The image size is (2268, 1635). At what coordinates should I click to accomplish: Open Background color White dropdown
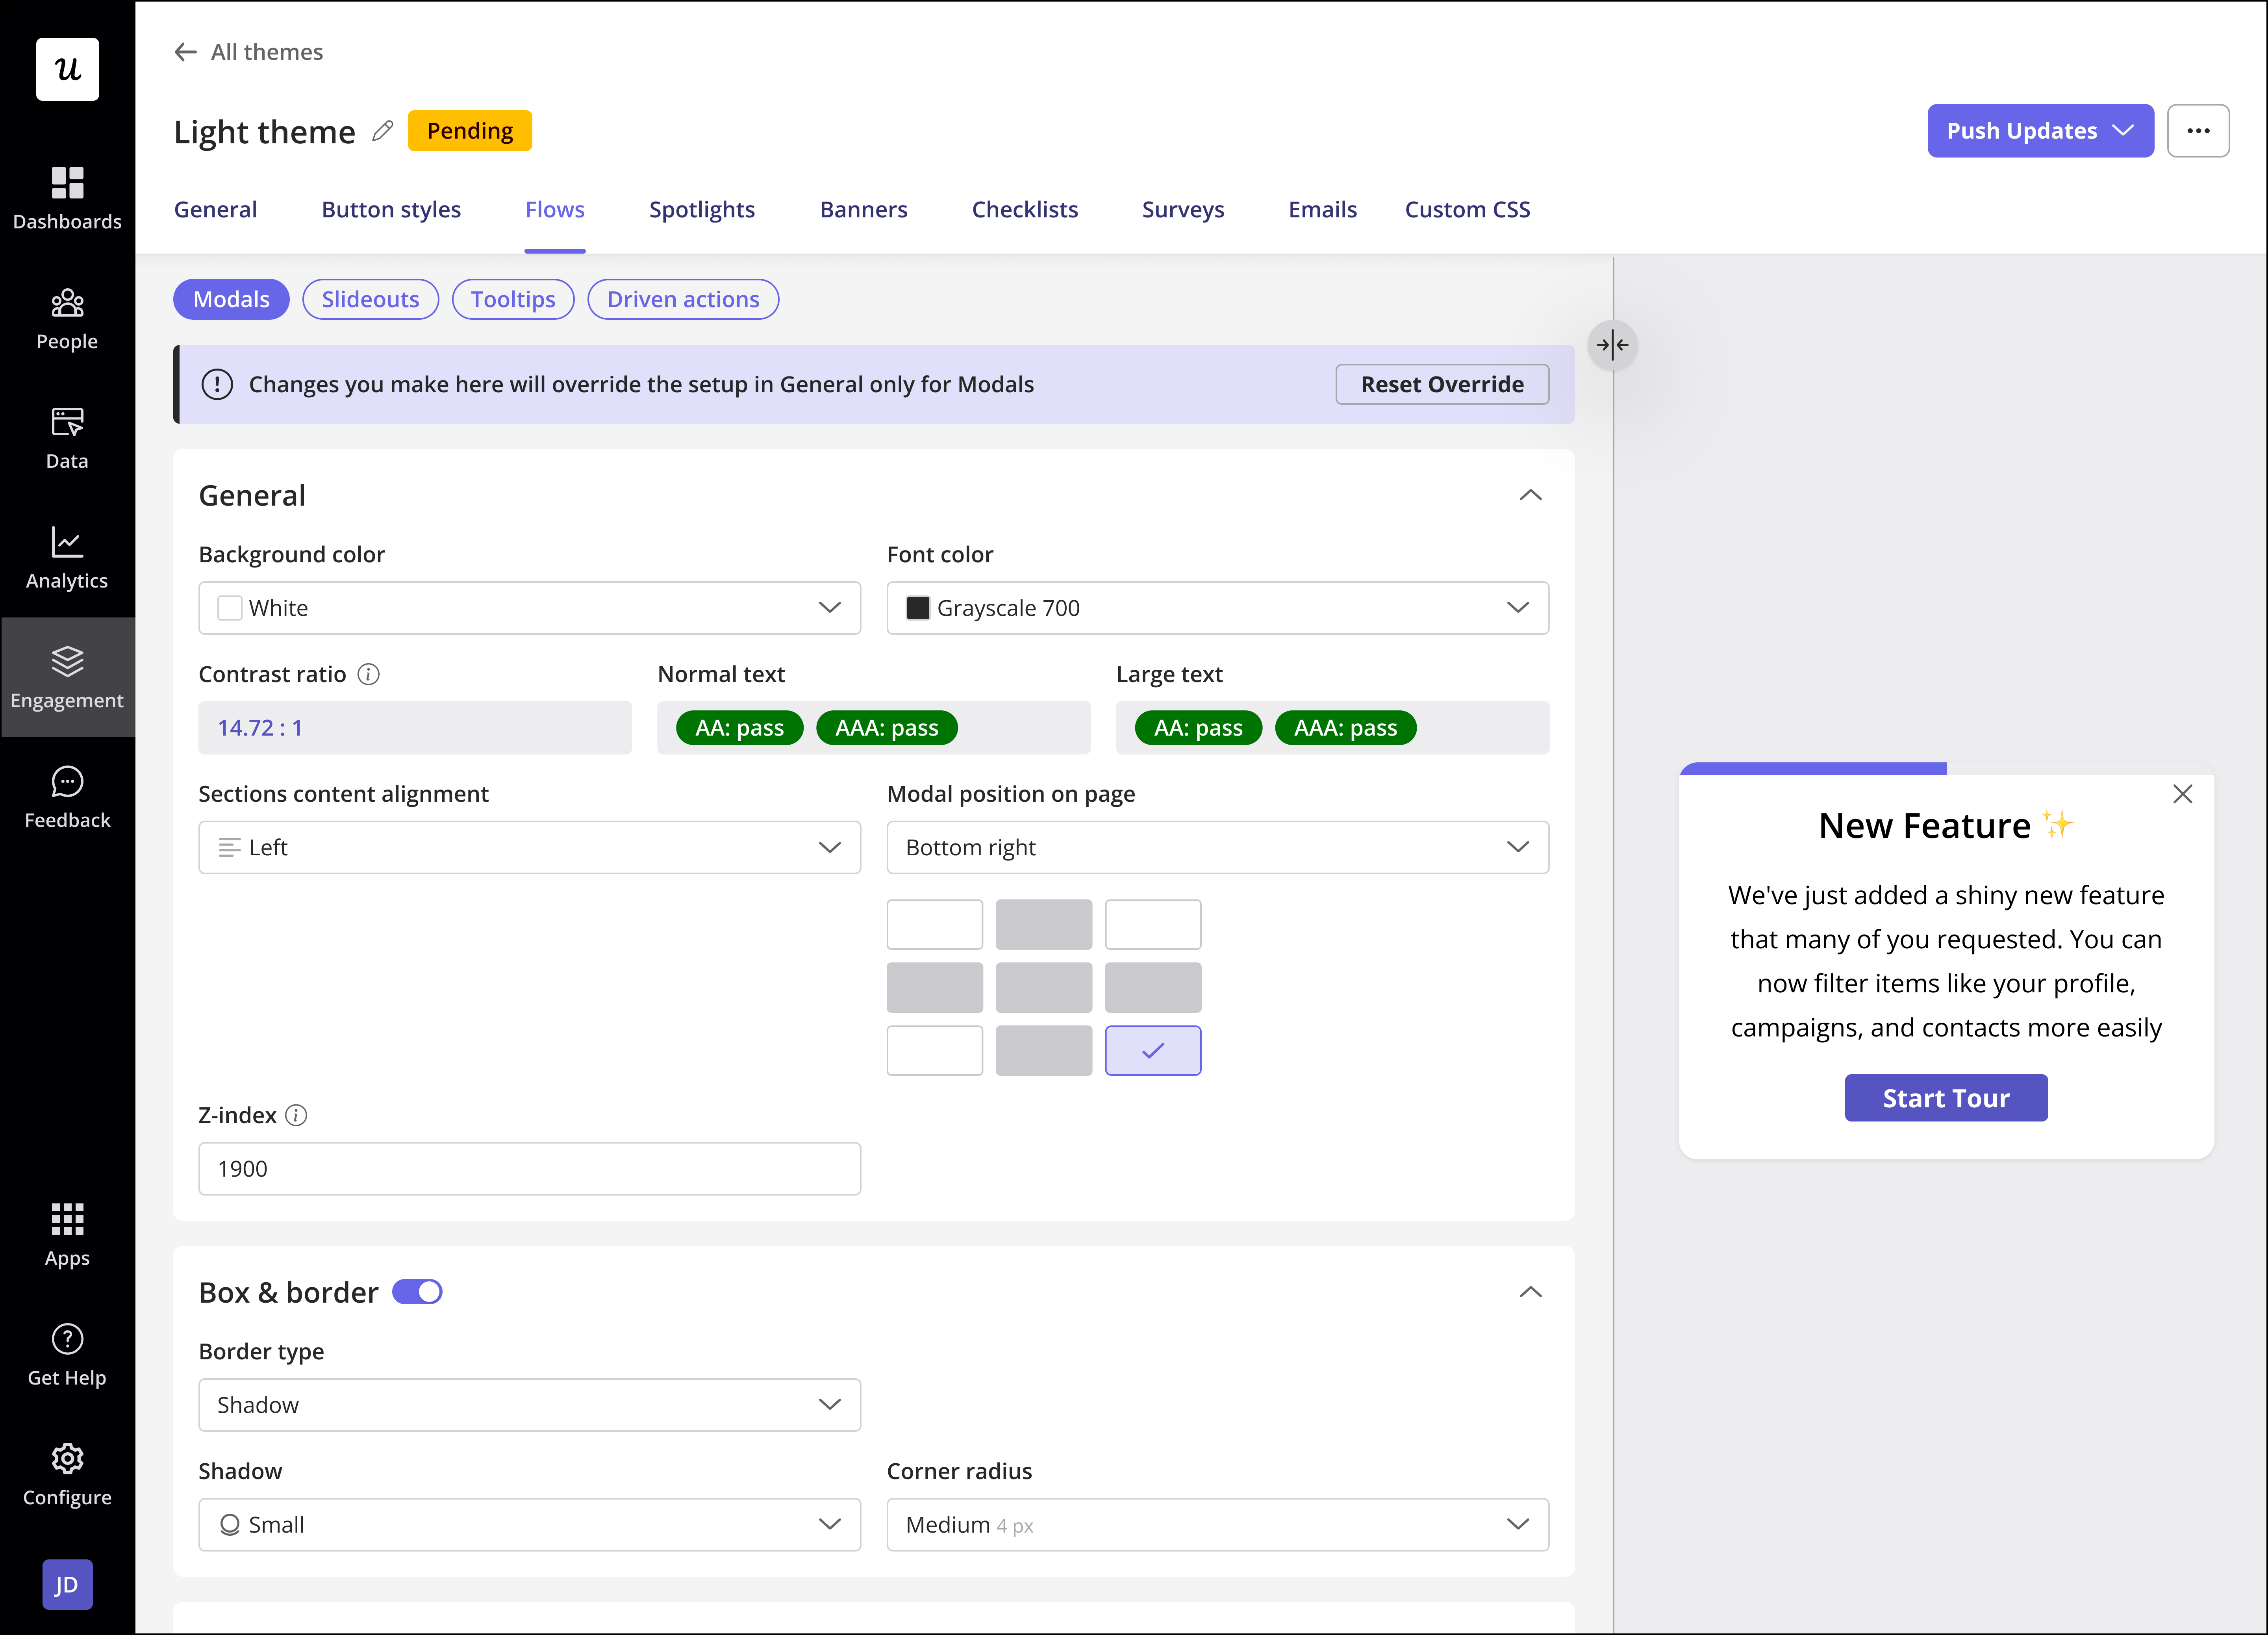[x=530, y=608]
